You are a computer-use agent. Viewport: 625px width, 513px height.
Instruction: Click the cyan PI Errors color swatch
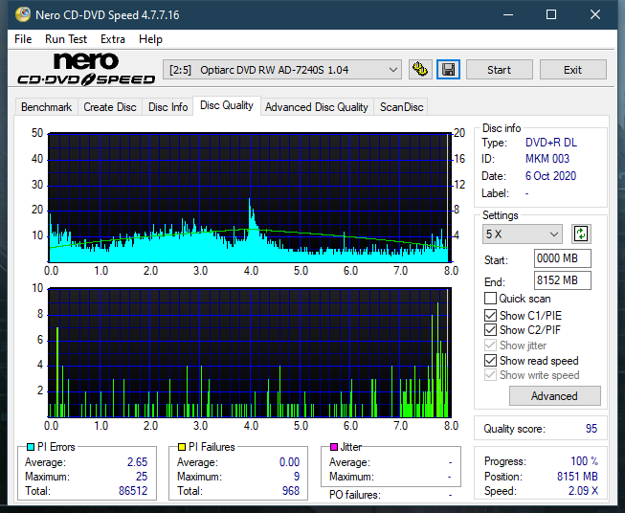(31, 447)
